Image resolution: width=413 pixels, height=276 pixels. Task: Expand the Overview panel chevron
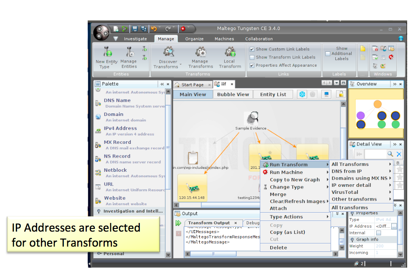[x=395, y=84]
